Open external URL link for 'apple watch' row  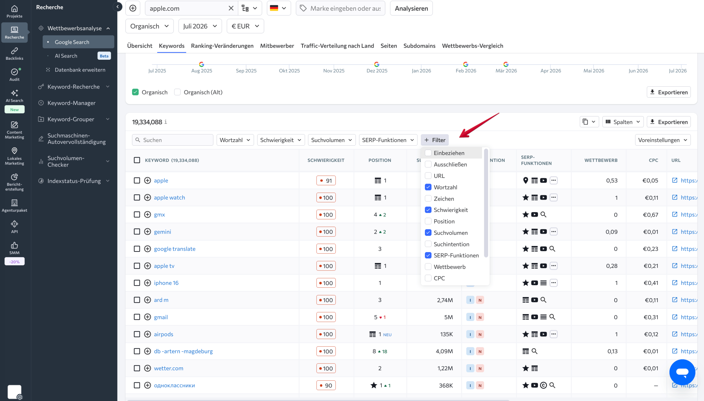tap(674, 197)
